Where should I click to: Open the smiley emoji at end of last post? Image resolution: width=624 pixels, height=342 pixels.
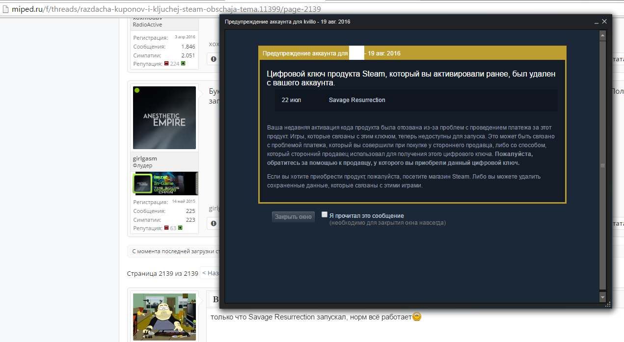point(417,317)
